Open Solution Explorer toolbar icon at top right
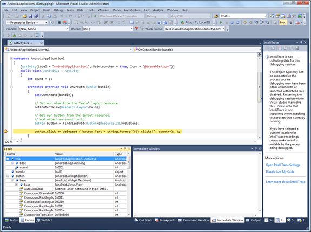This screenshot has width=311, height=232. (272, 16)
